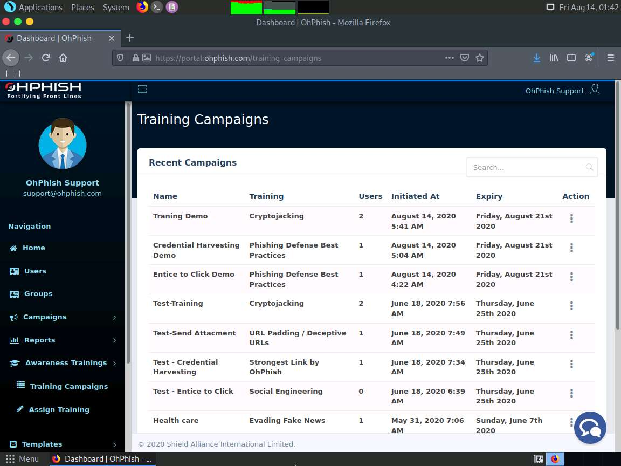Image resolution: width=621 pixels, height=466 pixels.
Task: Expand the Reports submenu chevron
Action: pos(114,340)
